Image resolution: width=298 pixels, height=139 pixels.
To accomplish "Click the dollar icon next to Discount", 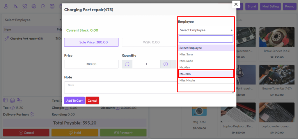I will (x=118, y=108).
